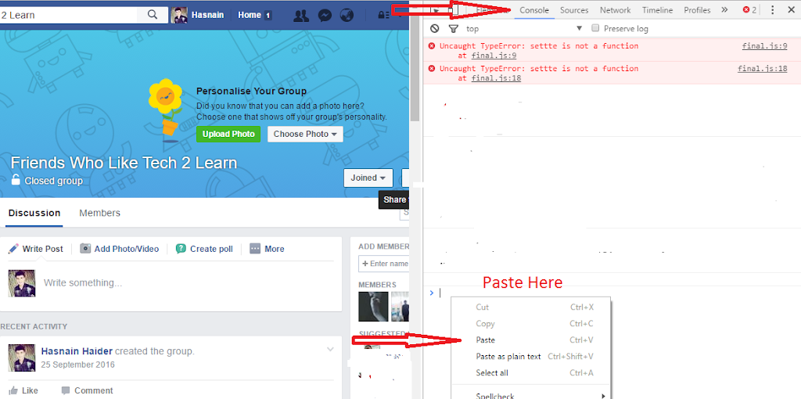Click the console filter funnel icon

click(x=453, y=29)
